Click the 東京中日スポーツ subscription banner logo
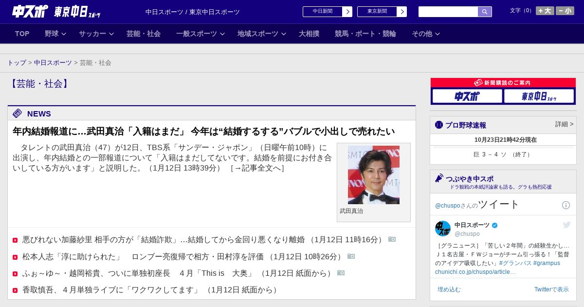The image size is (584, 307). 539,96
